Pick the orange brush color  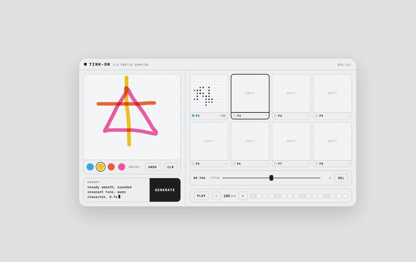pyautogui.click(x=111, y=167)
